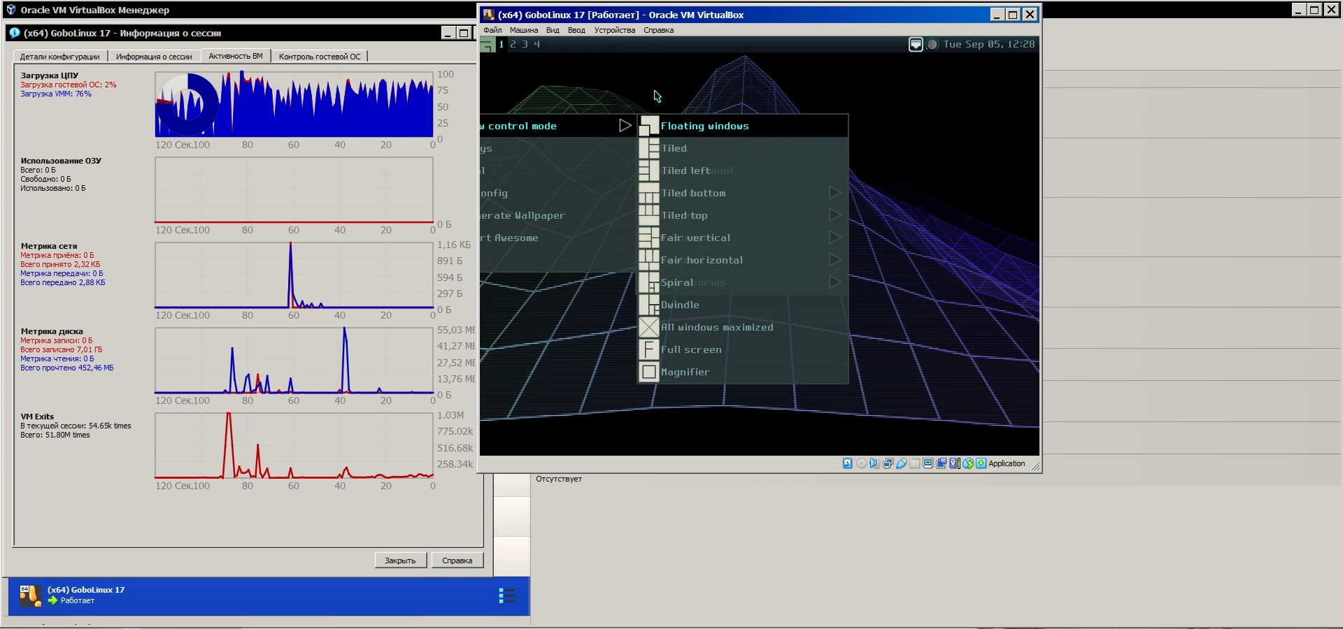The width and height of the screenshot is (1343, 629).
Task: Click the network tray icon beside the clock
Action: (915, 45)
